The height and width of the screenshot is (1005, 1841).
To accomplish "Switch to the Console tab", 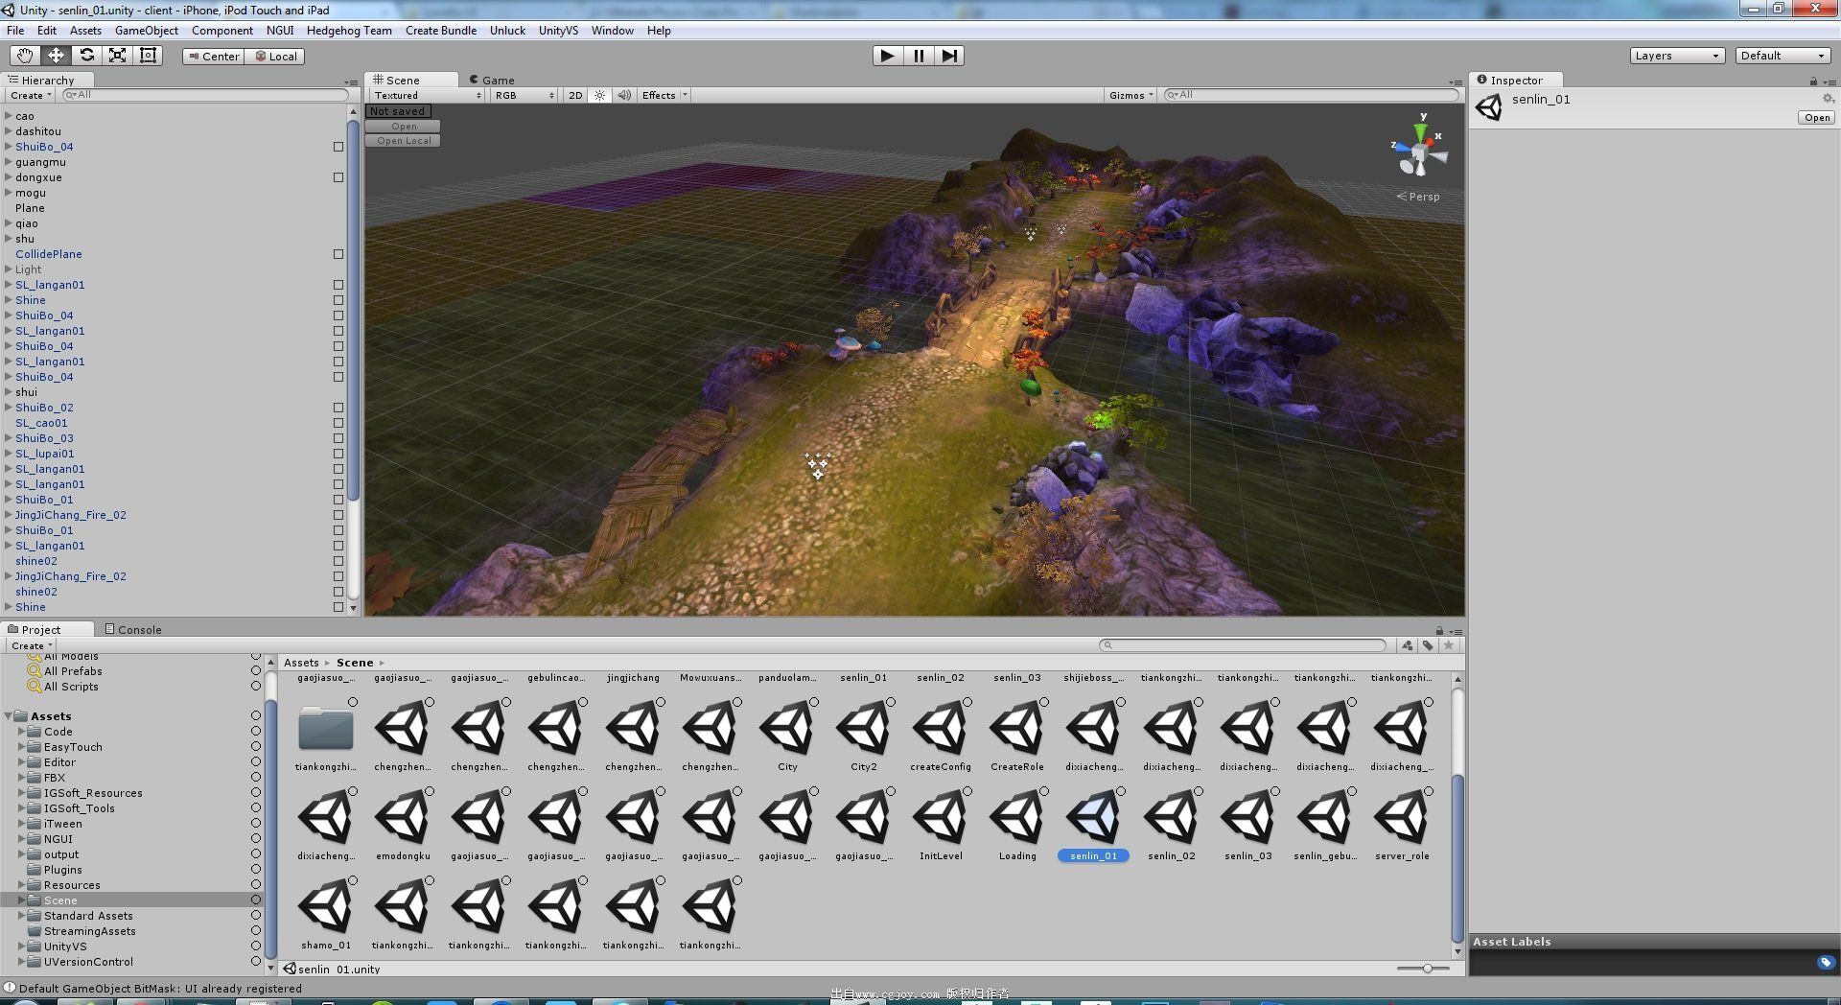I will (133, 629).
